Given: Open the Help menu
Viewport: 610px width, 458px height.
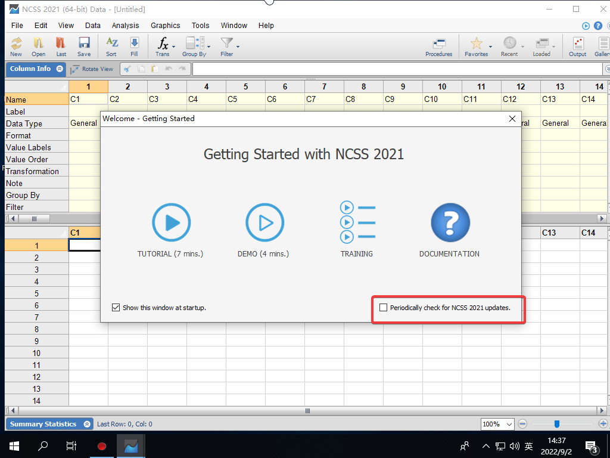Looking at the screenshot, I should (266, 25).
